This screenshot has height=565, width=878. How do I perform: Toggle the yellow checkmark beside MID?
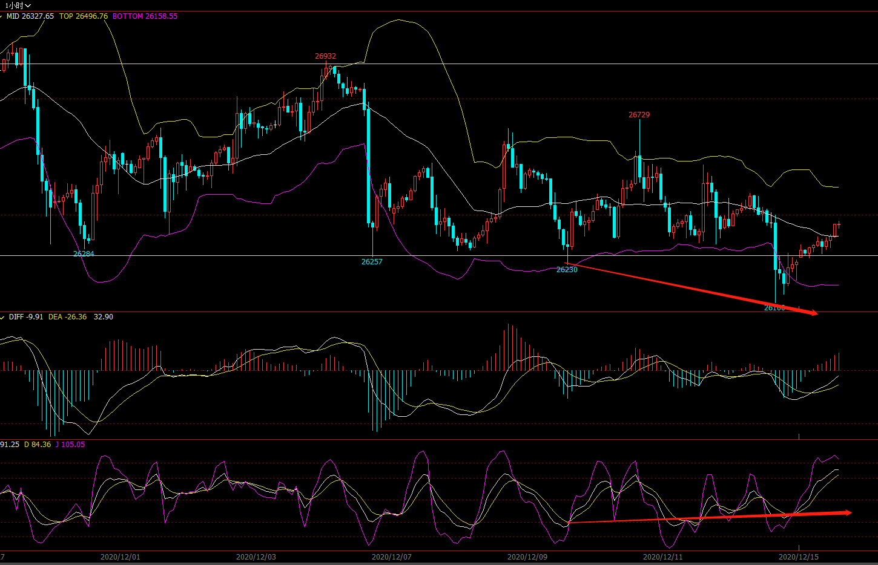click(2, 17)
